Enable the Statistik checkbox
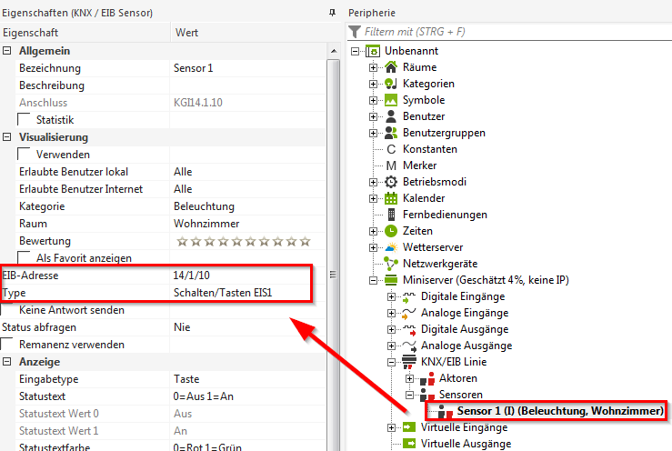The height and width of the screenshot is (451, 672). pos(25,120)
